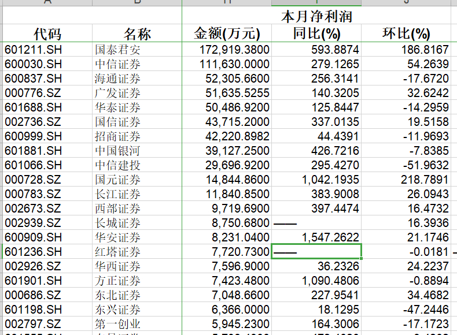The width and height of the screenshot is (457, 335).
Task: Select cell with code 002736.SZ
Action: tap(47, 122)
